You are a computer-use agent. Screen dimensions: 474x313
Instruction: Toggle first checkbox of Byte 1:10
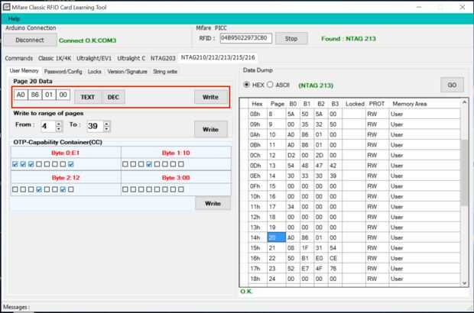(x=125, y=164)
